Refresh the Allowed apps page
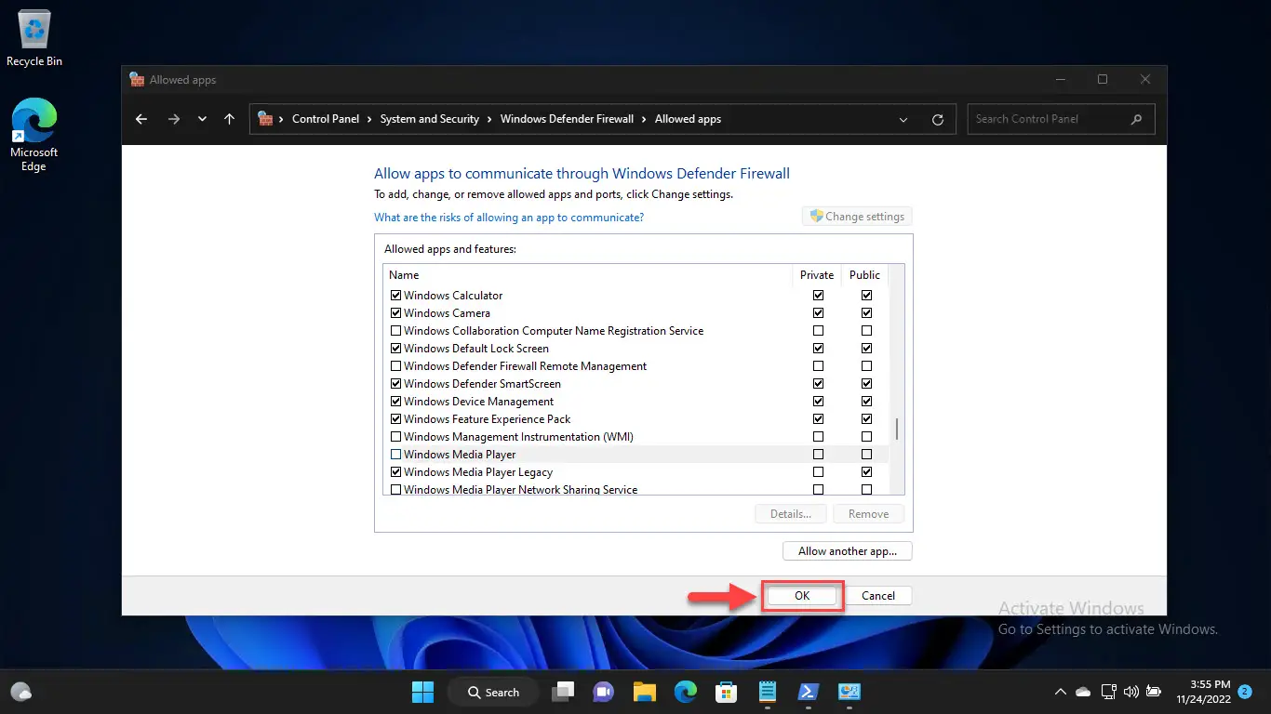This screenshot has width=1271, height=714. click(938, 119)
